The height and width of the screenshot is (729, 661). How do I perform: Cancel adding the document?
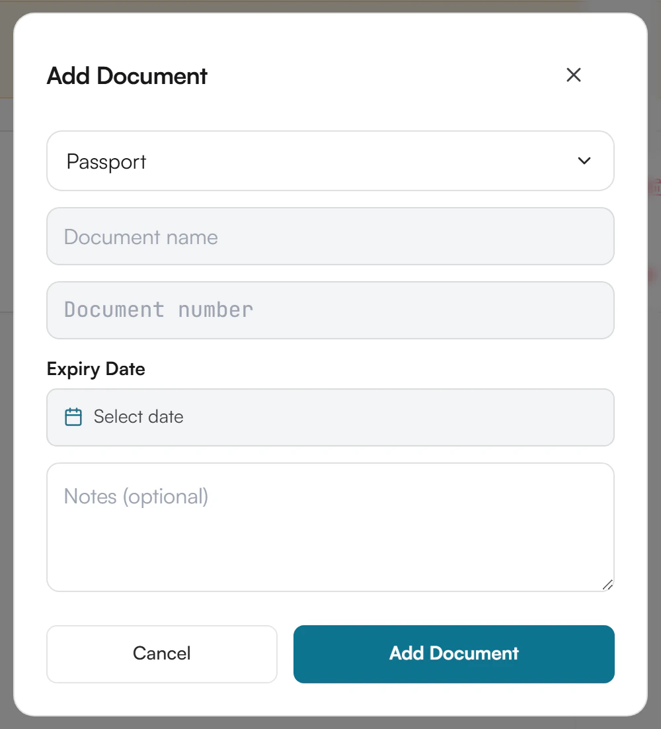click(162, 654)
